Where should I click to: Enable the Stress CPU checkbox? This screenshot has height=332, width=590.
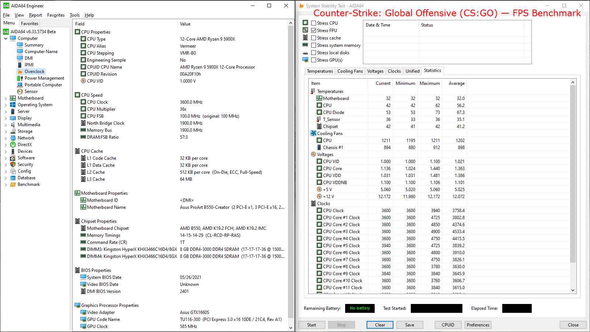(x=313, y=23)
